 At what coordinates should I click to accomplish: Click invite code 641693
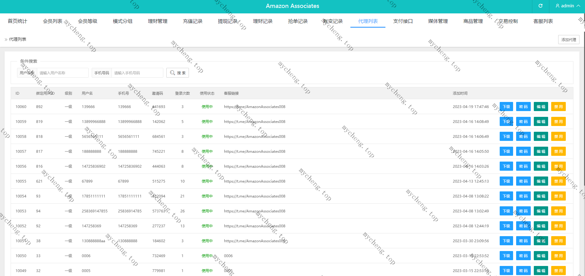click(159, 107)
